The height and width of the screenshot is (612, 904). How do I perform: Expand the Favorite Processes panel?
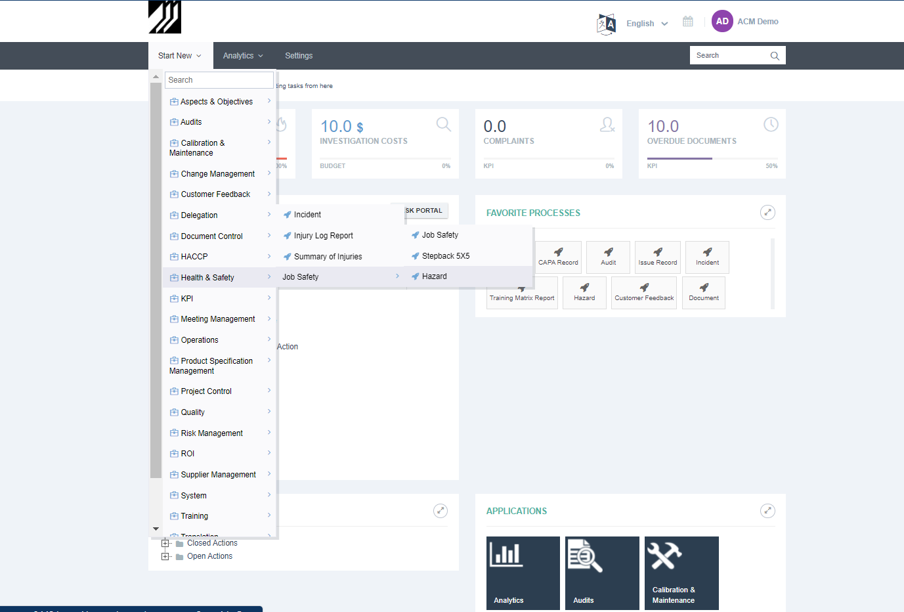(767, 213)
